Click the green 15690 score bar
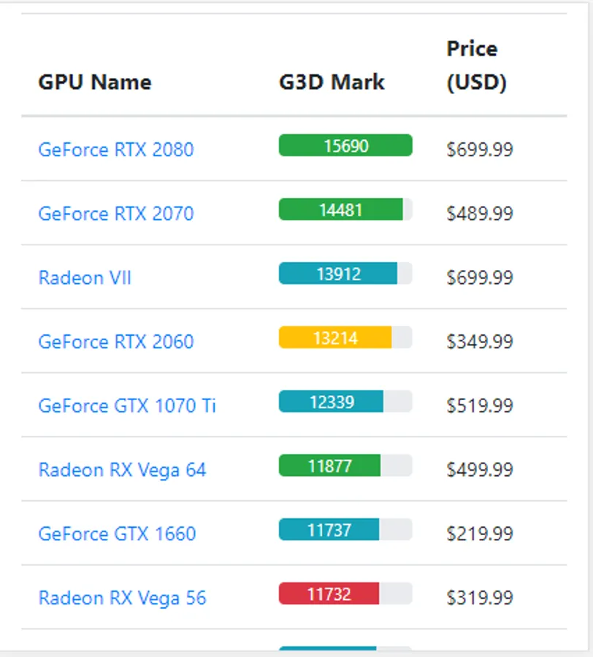This screenshot has height=657, width=593. [345, 145]
